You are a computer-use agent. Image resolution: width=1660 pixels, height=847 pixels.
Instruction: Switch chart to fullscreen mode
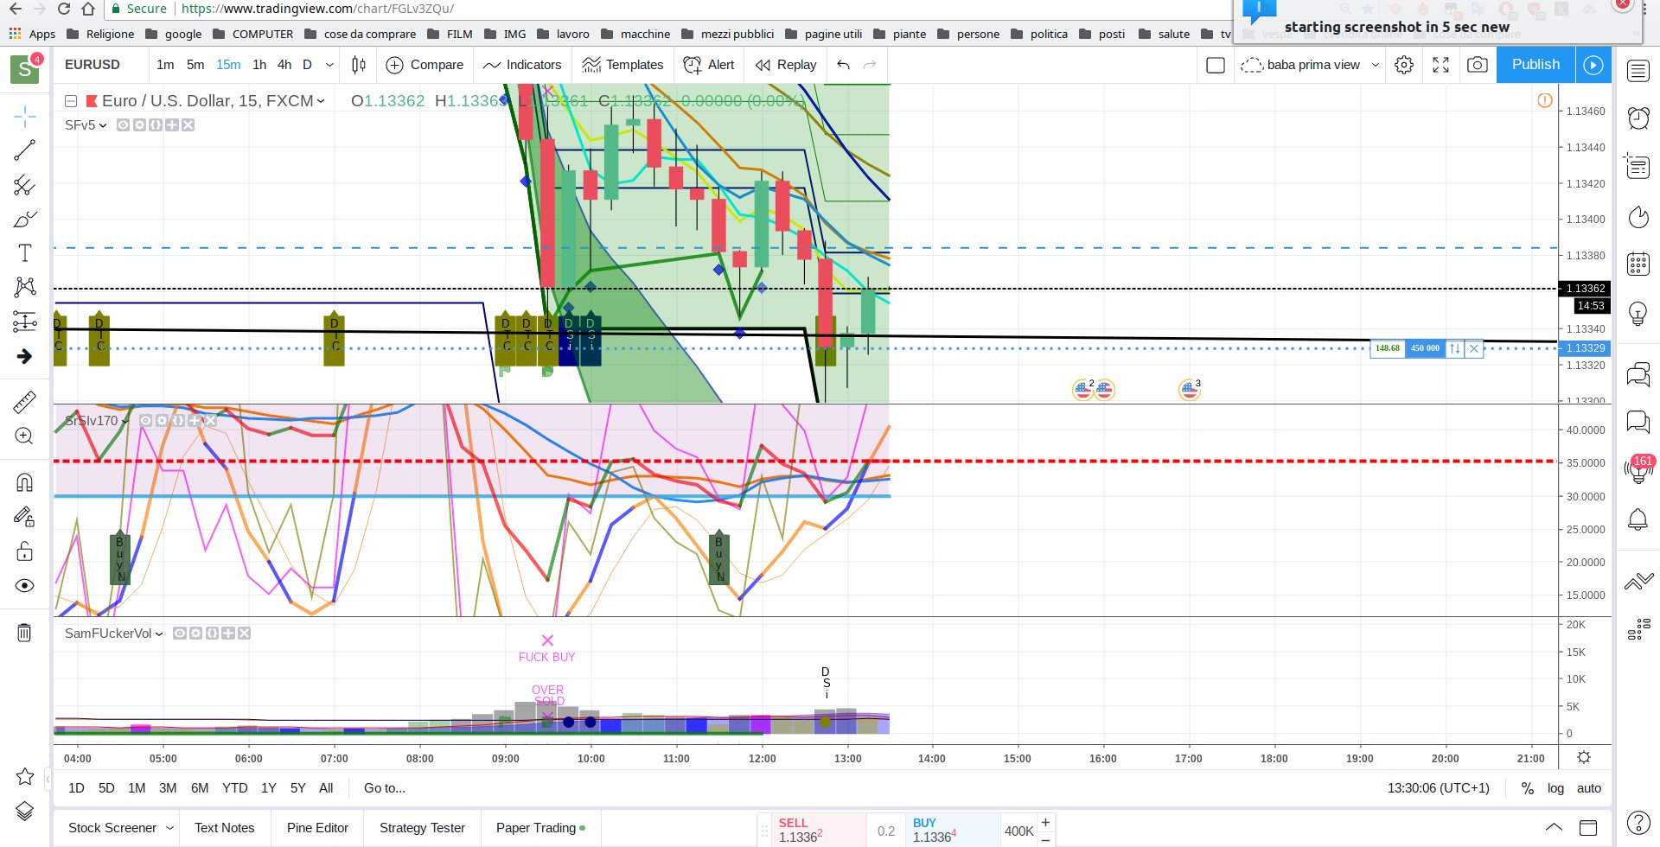(1440, 65)
